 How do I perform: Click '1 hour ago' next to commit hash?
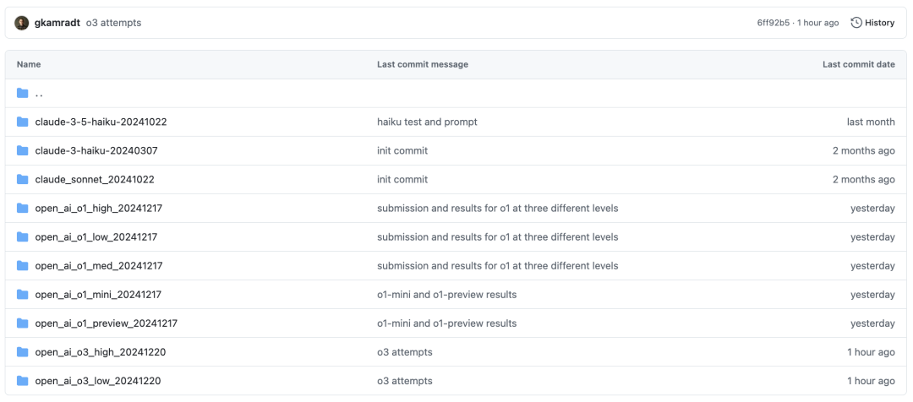(818, 24)
